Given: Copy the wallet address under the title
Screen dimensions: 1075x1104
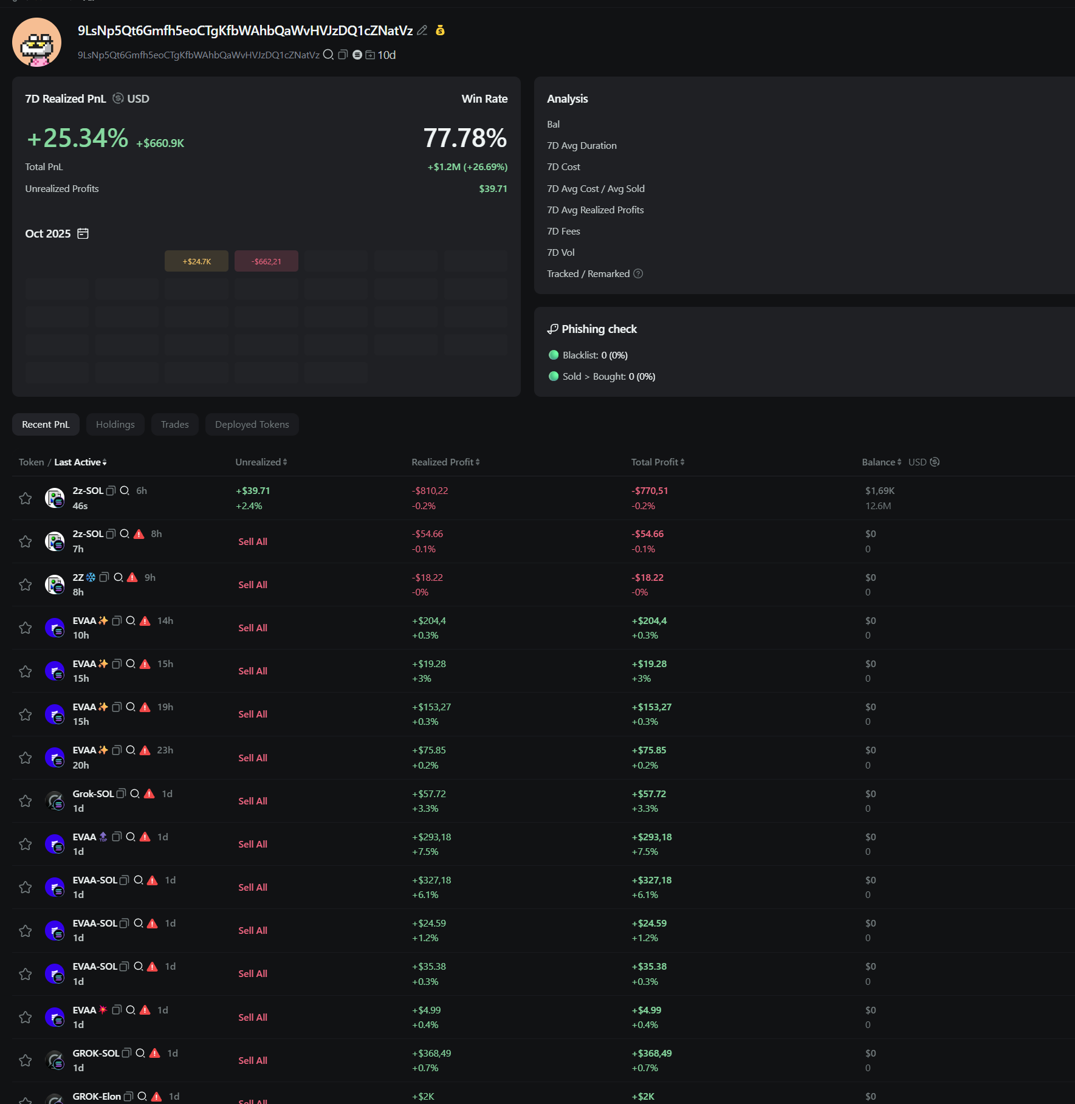Looking at the screenshot, I should (x=343, y=55).
